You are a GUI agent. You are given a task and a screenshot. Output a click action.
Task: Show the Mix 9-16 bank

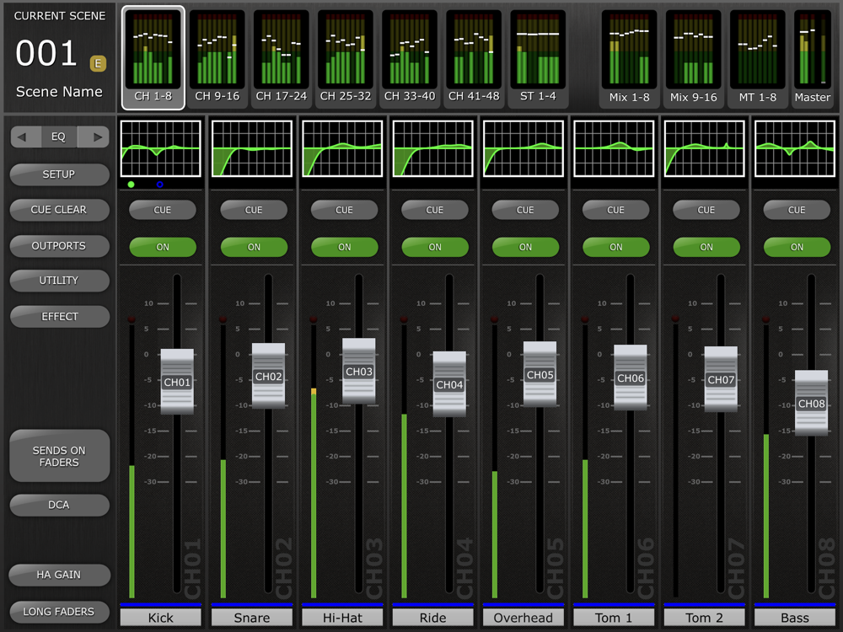coord(694,57)
